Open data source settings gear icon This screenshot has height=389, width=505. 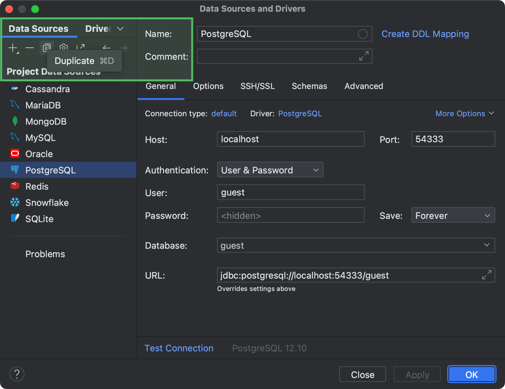pyautogui.click(x=64, y=48)
